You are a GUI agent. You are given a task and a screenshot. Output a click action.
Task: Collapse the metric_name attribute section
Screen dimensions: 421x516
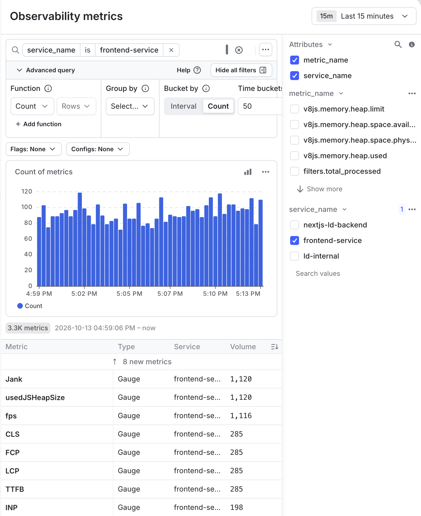[x=316, y=93]
